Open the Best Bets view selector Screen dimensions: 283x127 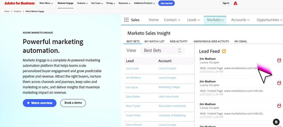162,51
